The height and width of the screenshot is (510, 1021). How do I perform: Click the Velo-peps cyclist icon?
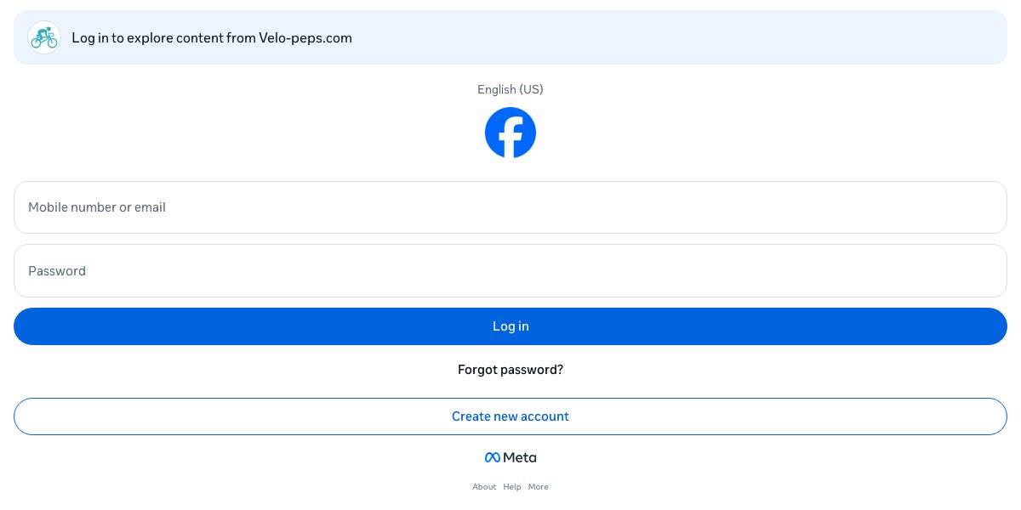[x=44, y=37]
